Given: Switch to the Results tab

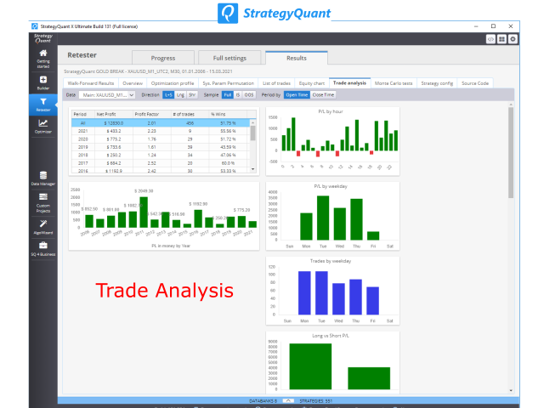Looking at the screenshot, I should coord(297,58).
